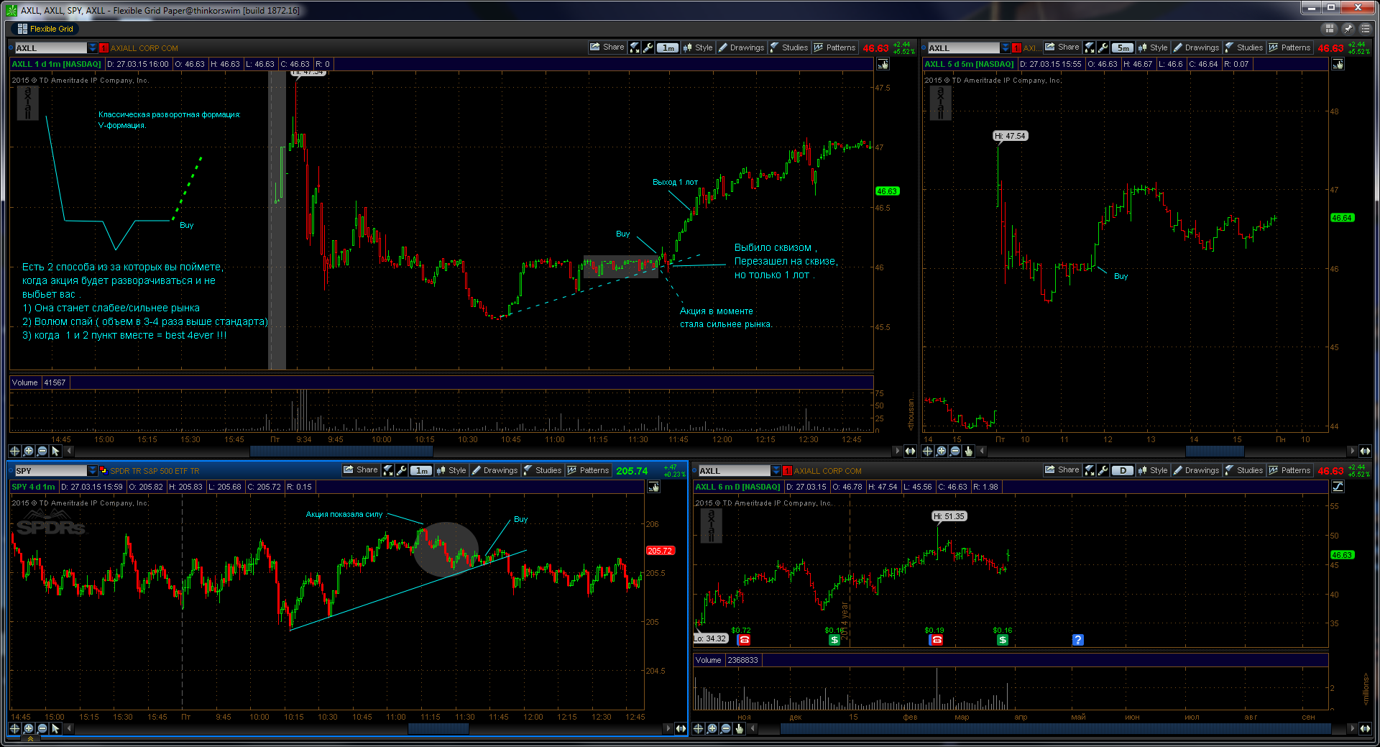The width and height of the screenshot is (1380, 747).
Task: Open Studies in the SPY chart
Action: (542, 470)
